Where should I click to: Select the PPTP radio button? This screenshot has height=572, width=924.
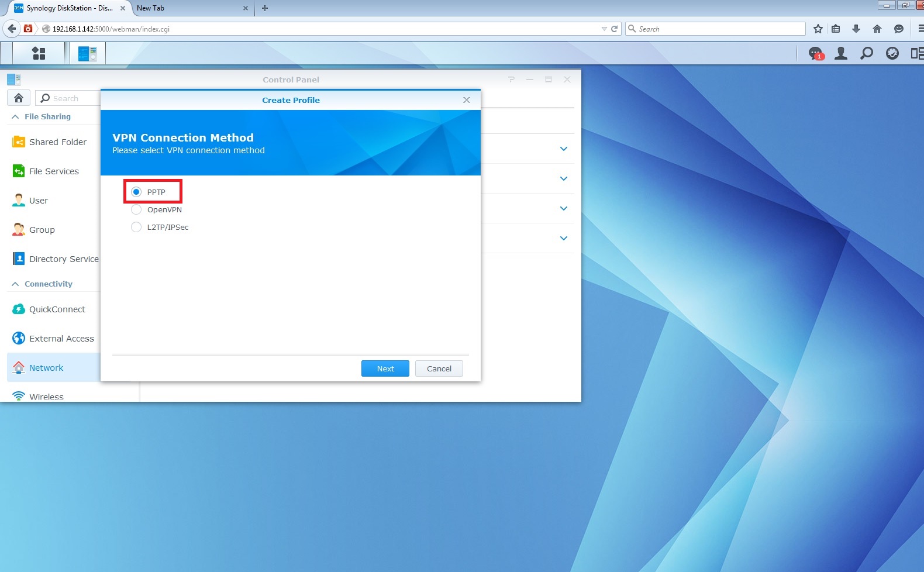click(x=136, y=192)
